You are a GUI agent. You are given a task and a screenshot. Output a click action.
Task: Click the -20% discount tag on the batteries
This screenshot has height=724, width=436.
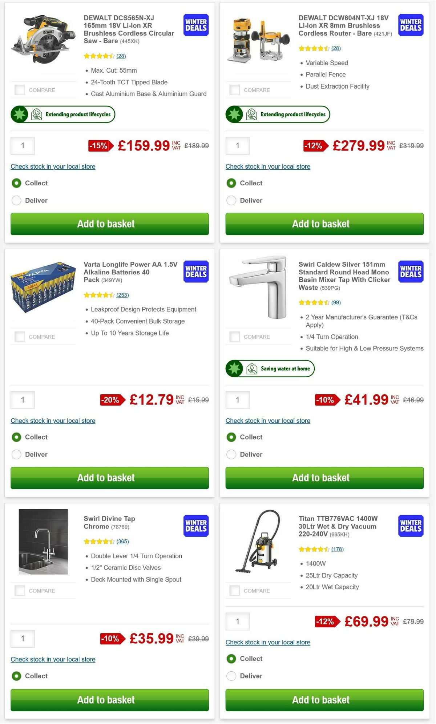click(110, 400)
